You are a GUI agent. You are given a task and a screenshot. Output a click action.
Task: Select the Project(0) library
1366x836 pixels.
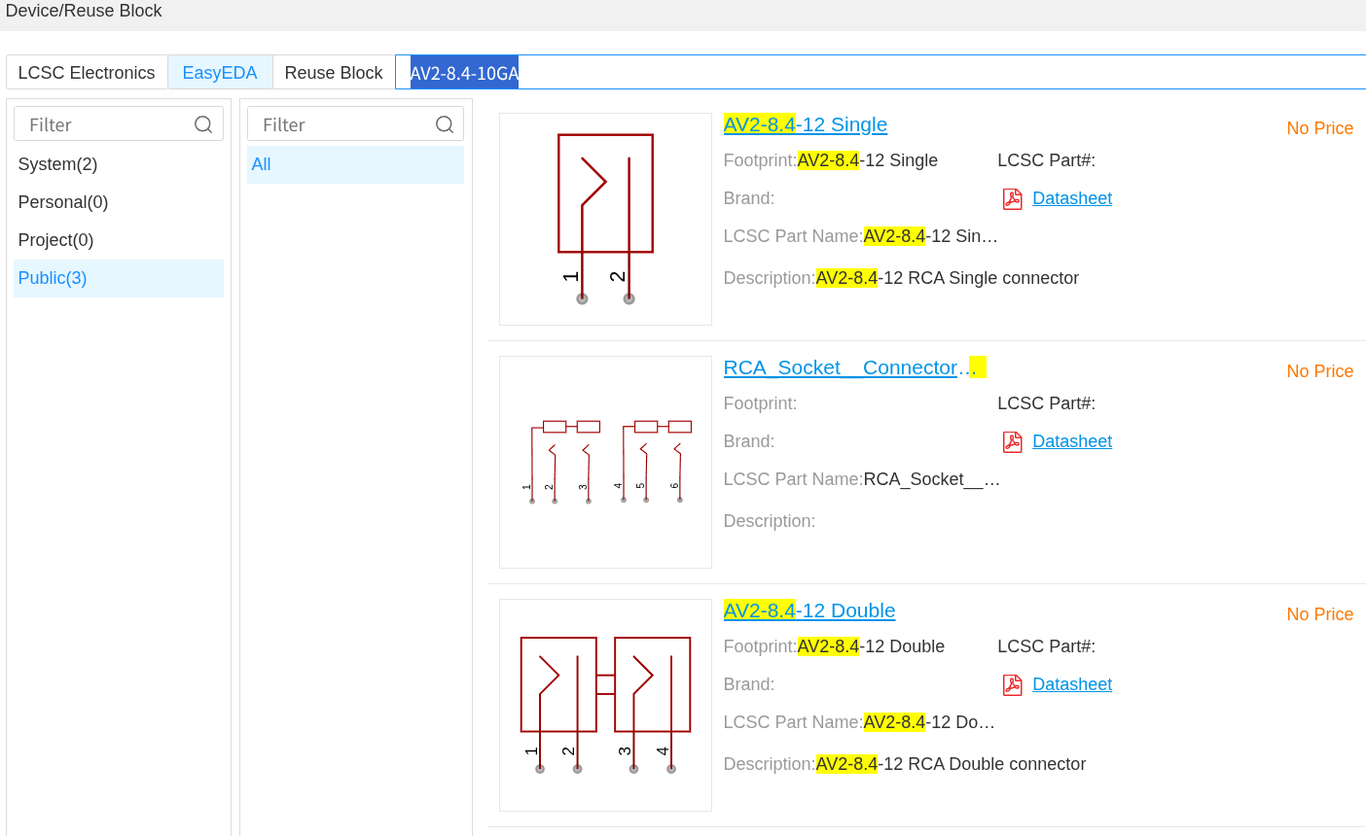pos(119,240)
